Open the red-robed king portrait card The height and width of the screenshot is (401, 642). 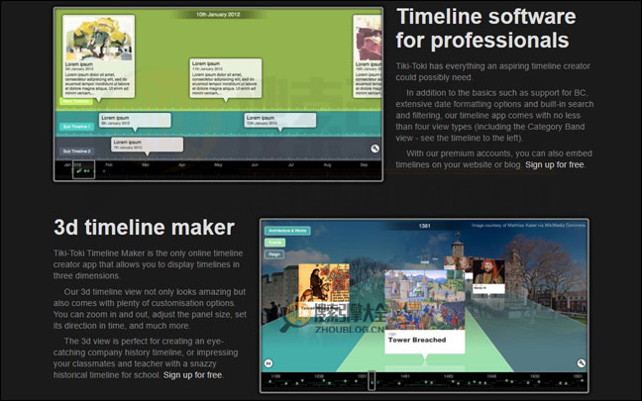tap(488, 276)
